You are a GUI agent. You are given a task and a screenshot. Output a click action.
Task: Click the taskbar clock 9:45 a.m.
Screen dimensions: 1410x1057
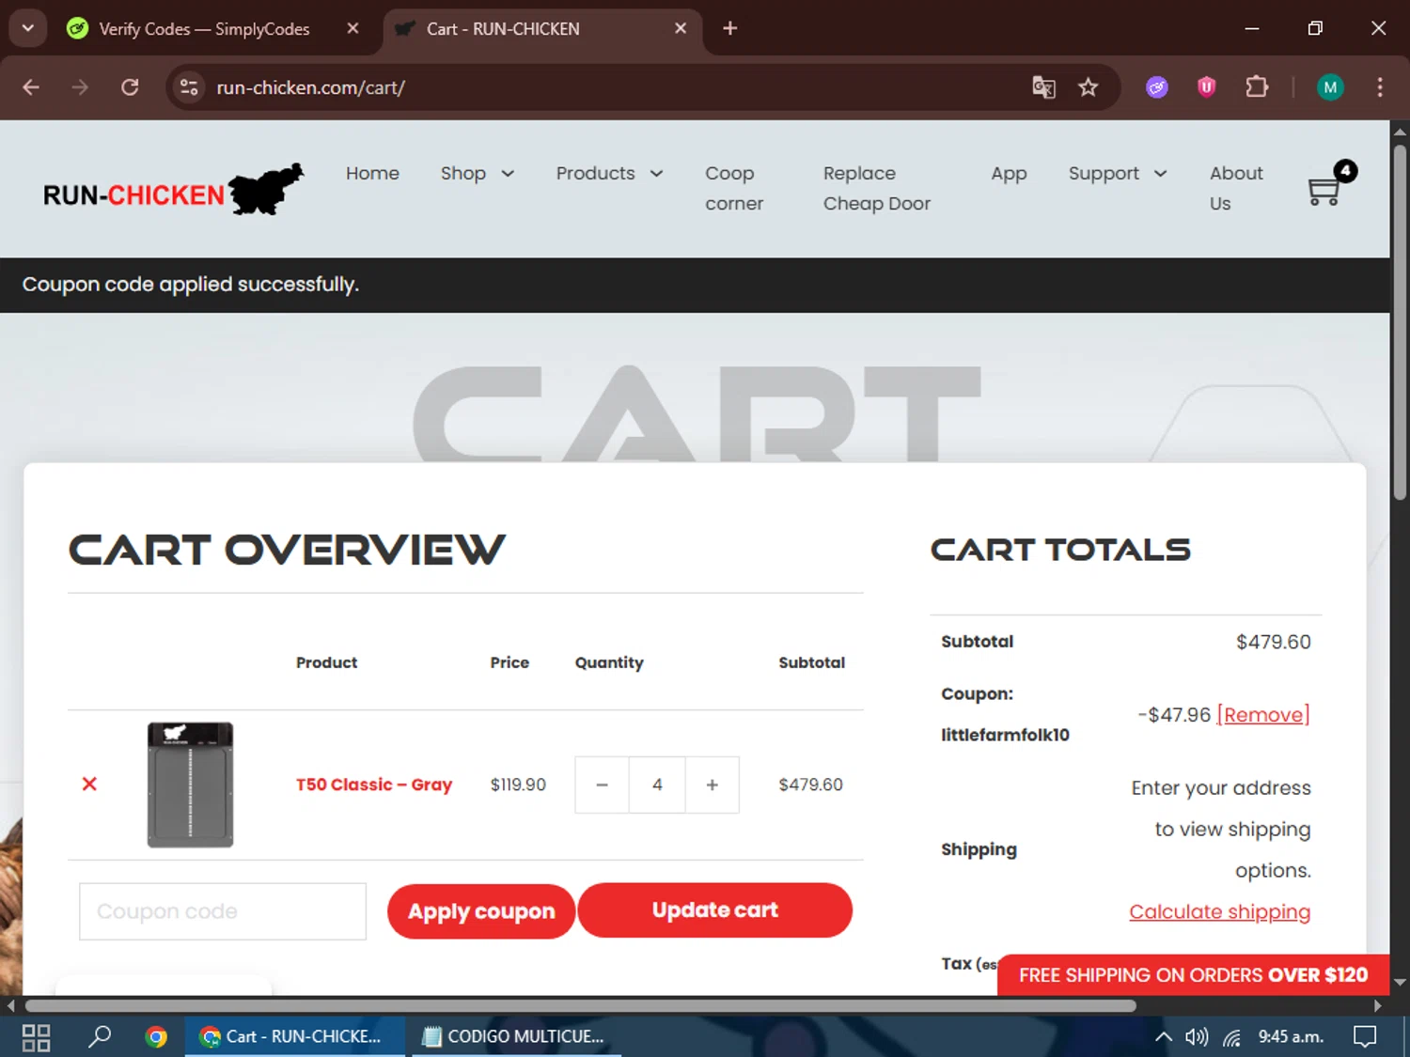coord(1291,1036)
